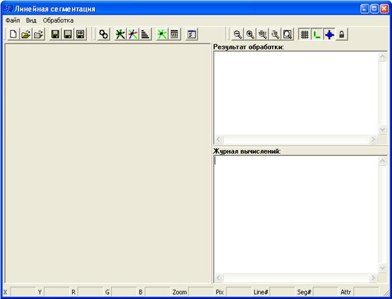Open the options checklist window icon
Screen dimensions: 392x299
coord(191,35)
